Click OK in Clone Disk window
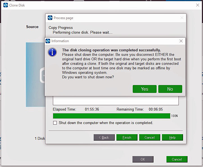 (143, 159)
